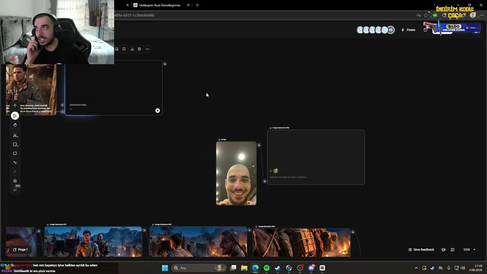Click the volume speaker tray icon
The height and width of the screenshot is (274, 487).
click(x=463, y=268)
